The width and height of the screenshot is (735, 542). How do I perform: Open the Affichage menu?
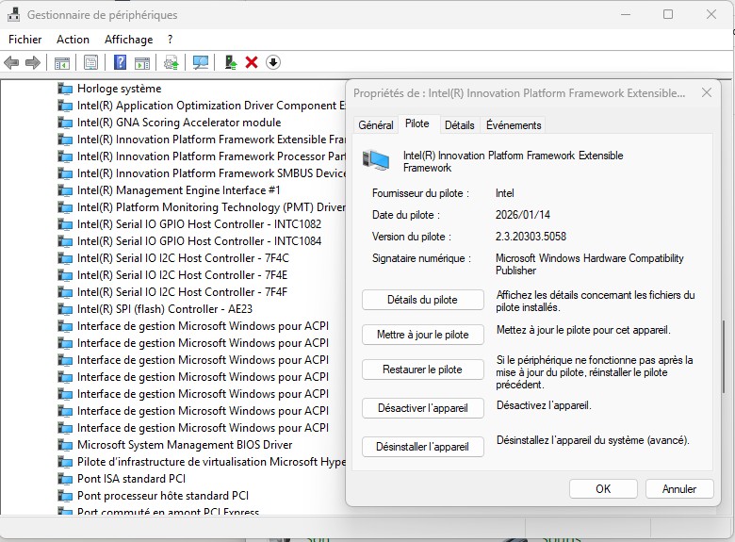[x=128, y=40]
